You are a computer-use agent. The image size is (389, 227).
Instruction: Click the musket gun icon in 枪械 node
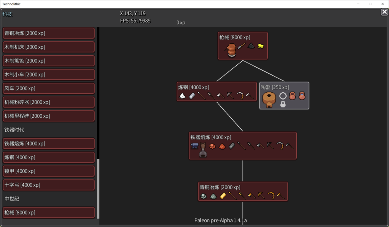click(x=241, y=46)
